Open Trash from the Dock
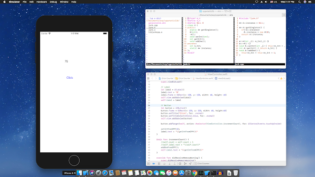Image resolution: width=315 pixels, height=177 pixels. pos(235,173)
